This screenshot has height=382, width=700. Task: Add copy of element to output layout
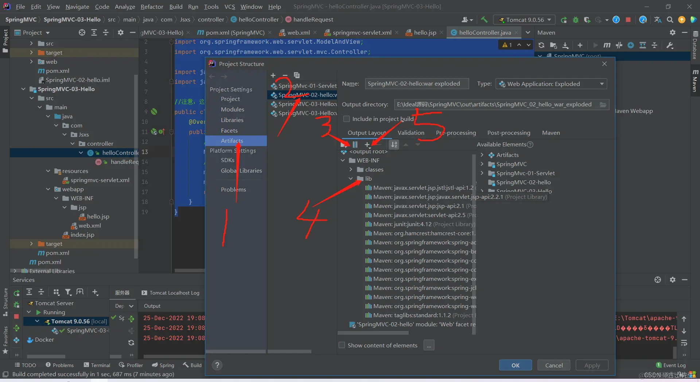[x=367, y=145]
